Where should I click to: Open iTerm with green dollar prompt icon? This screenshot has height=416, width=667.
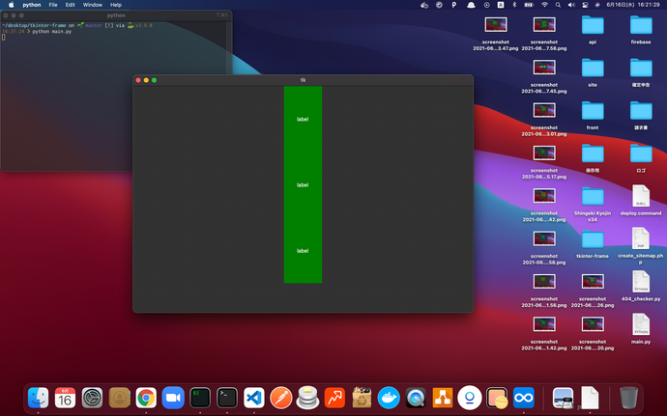click(x=200, y=399)
